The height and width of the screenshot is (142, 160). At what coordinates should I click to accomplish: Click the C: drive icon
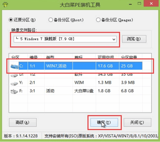(14, 66)
